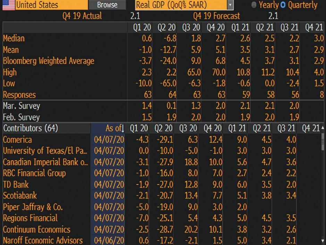
Task: Click the Mar. Survey row label
Action: 21,106
